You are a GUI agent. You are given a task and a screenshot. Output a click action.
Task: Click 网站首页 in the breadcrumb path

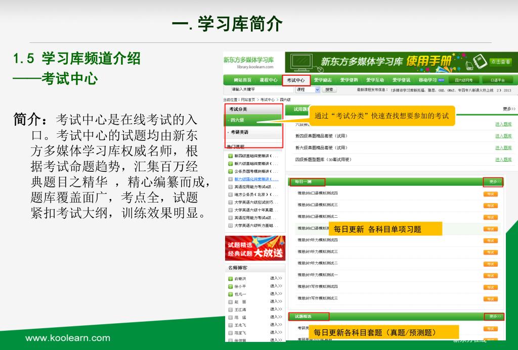pyautogui.click(x=248, y=99)
